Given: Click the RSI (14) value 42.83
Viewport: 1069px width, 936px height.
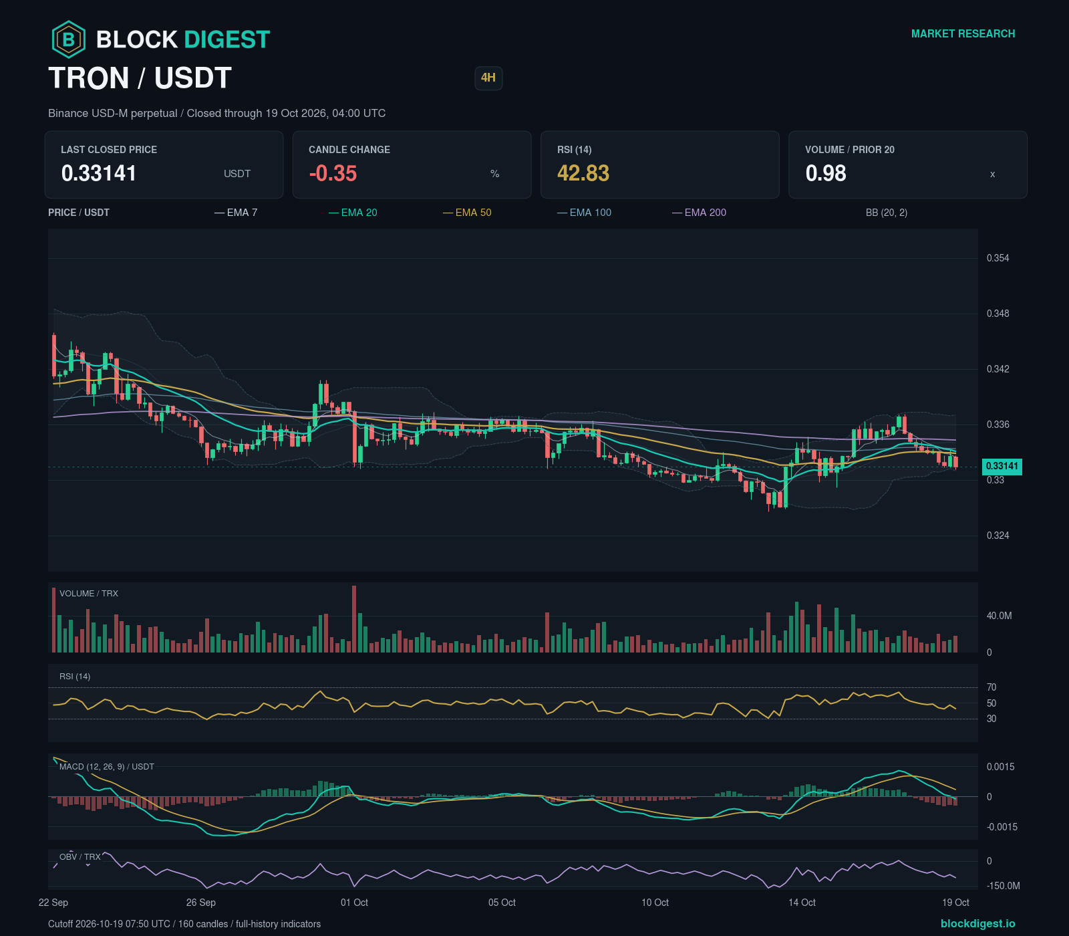Looking at the screenshot, I should pos(583,173).
